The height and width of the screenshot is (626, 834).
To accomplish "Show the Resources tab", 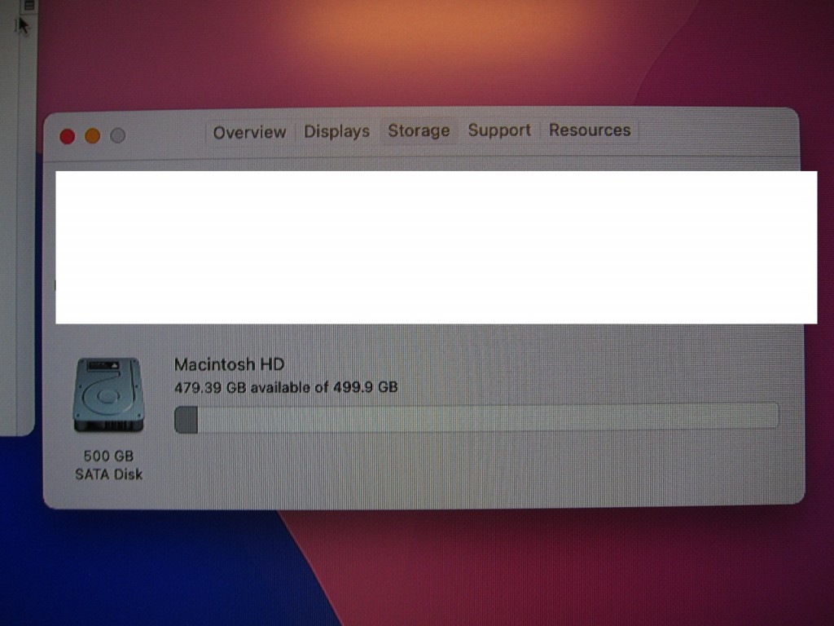I will (x=590, y=130).
